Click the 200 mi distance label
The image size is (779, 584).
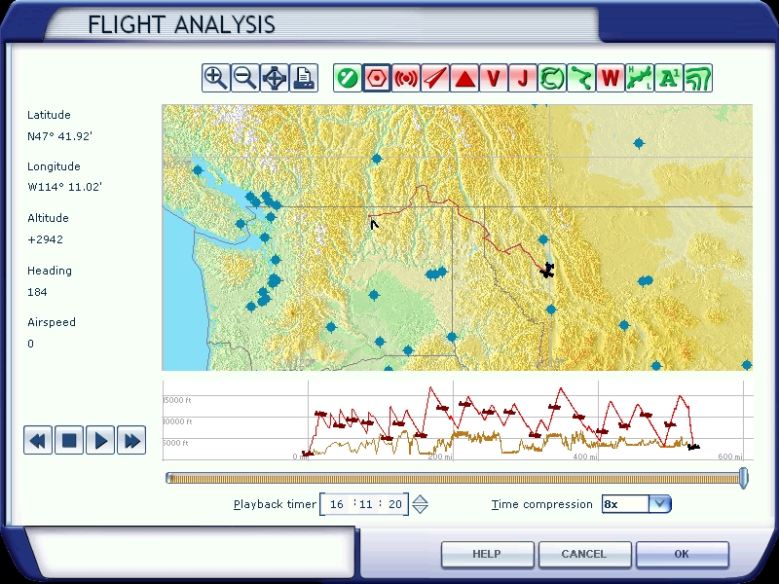coord(440,456)
